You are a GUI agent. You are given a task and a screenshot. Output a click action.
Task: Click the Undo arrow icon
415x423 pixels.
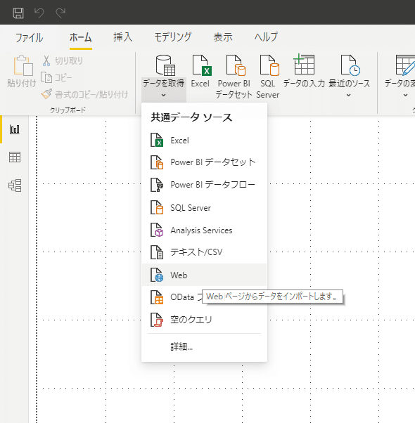pyautogui.click(x=39, y=13)
